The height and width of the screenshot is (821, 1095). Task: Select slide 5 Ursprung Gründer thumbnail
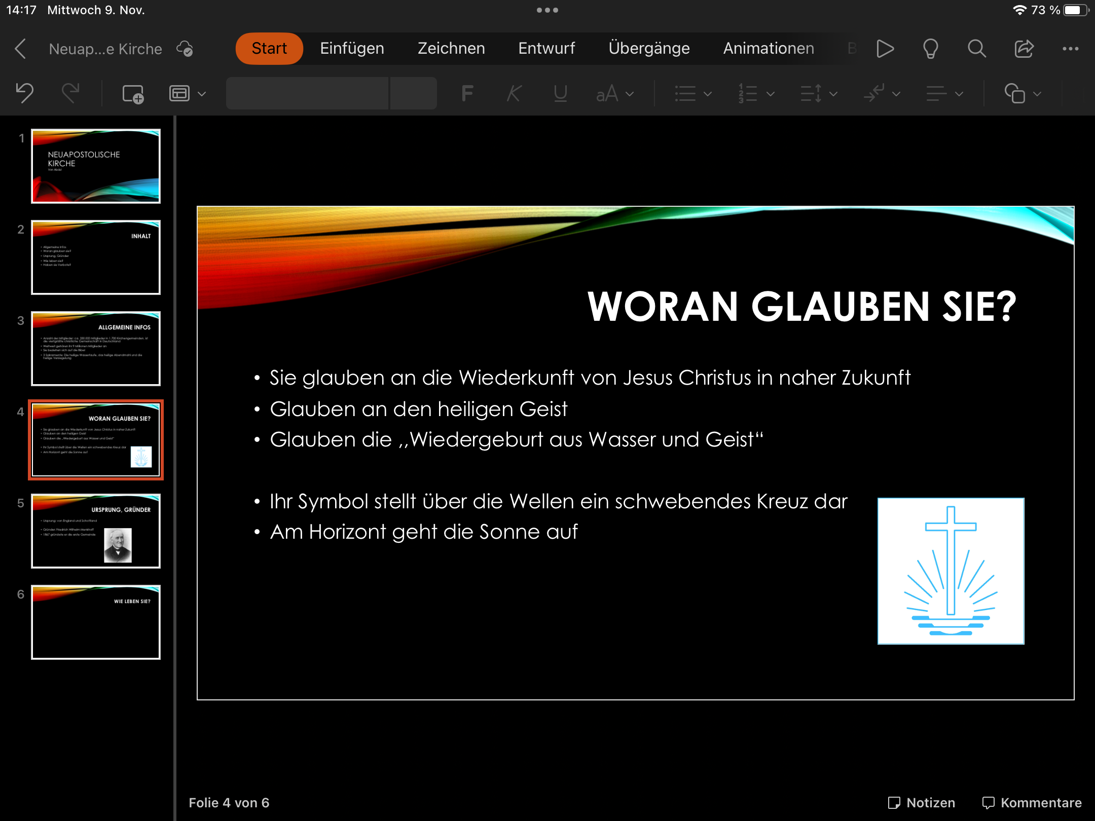96,531
